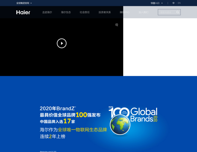This screenshot has height=152, width=197.
Task: Open the 投资者关系 menu
Action: tap(105, 12)
